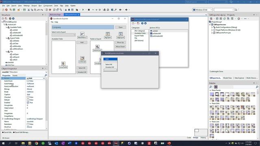Click the Save (green disk) toolbar icon
Viewport: 260px width, 146px height.
coord(24,10)
